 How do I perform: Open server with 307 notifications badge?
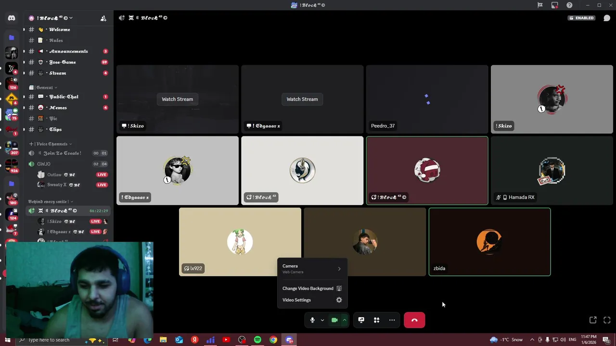point(12,148)
